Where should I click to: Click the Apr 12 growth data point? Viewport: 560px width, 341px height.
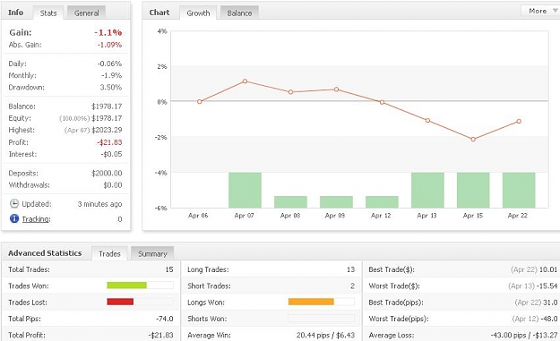382,102
